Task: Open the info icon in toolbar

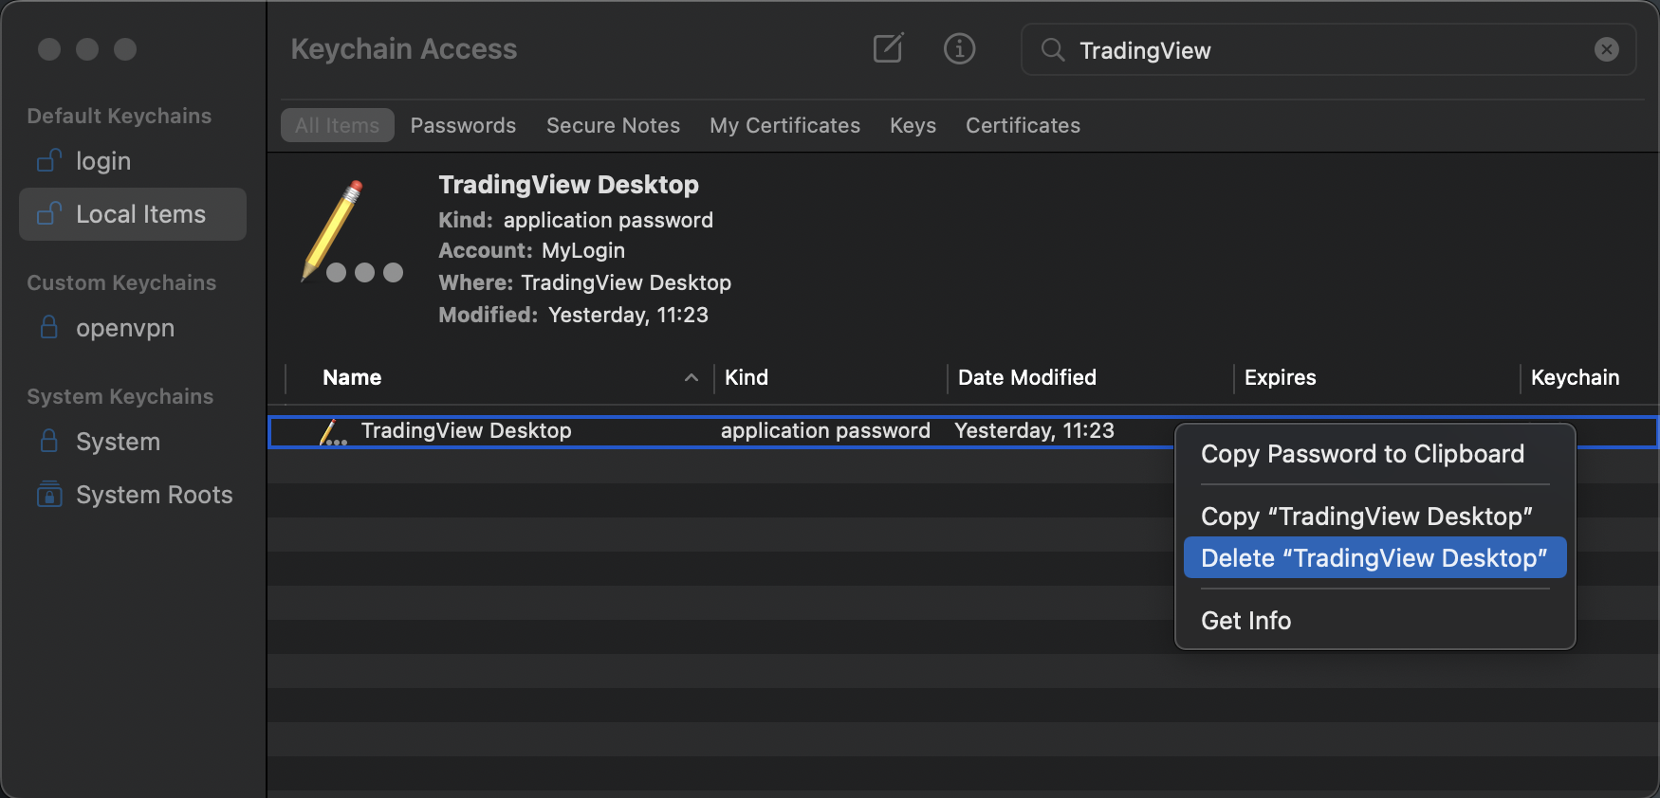Action: pyautogui.click(x=959, y=48)
